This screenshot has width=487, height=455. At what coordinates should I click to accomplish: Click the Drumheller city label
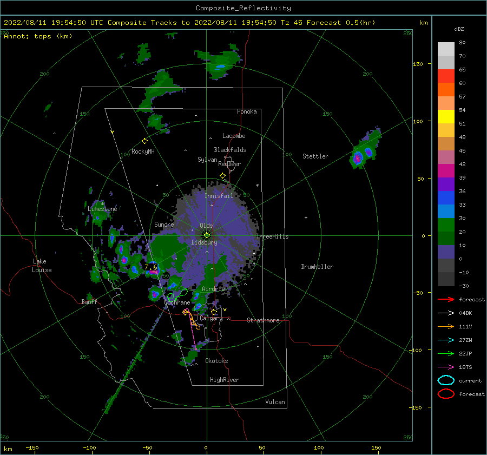coord(317,267)
